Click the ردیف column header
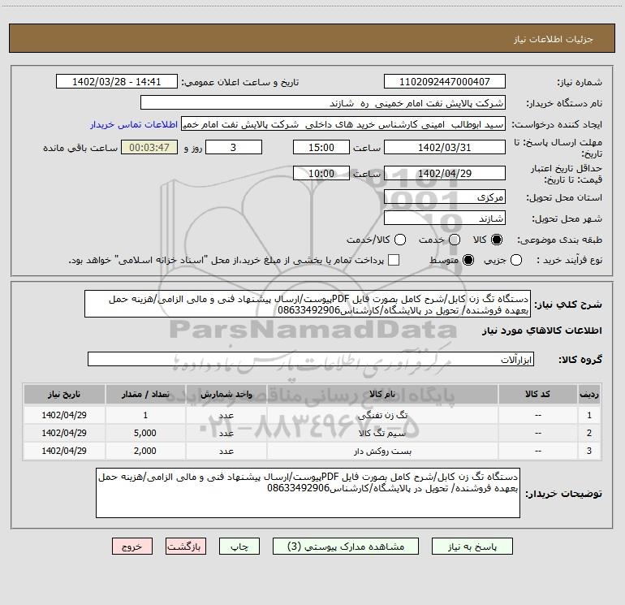 click(589, 395)
